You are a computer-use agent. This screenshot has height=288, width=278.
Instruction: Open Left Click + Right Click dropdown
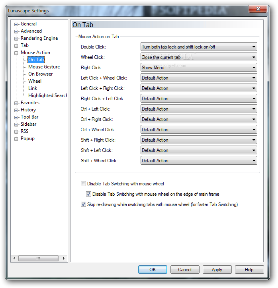click(199, 88)
